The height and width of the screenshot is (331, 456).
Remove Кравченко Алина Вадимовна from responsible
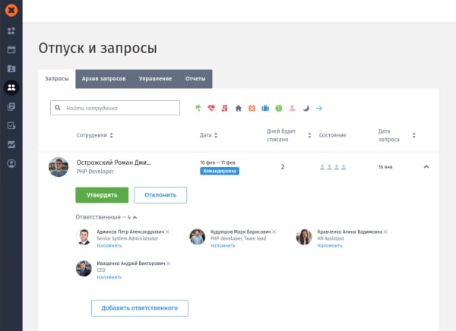[x=385, y=232]
